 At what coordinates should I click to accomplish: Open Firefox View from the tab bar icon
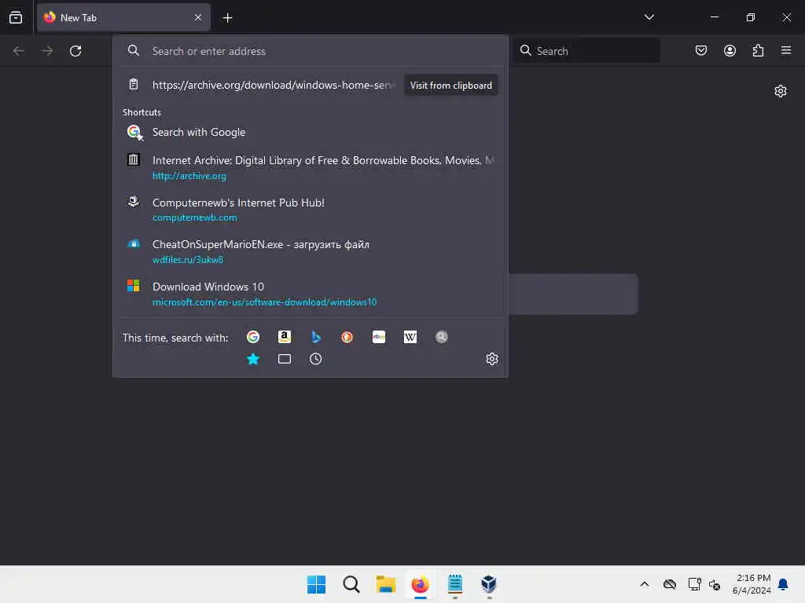[x=16, y=17]
